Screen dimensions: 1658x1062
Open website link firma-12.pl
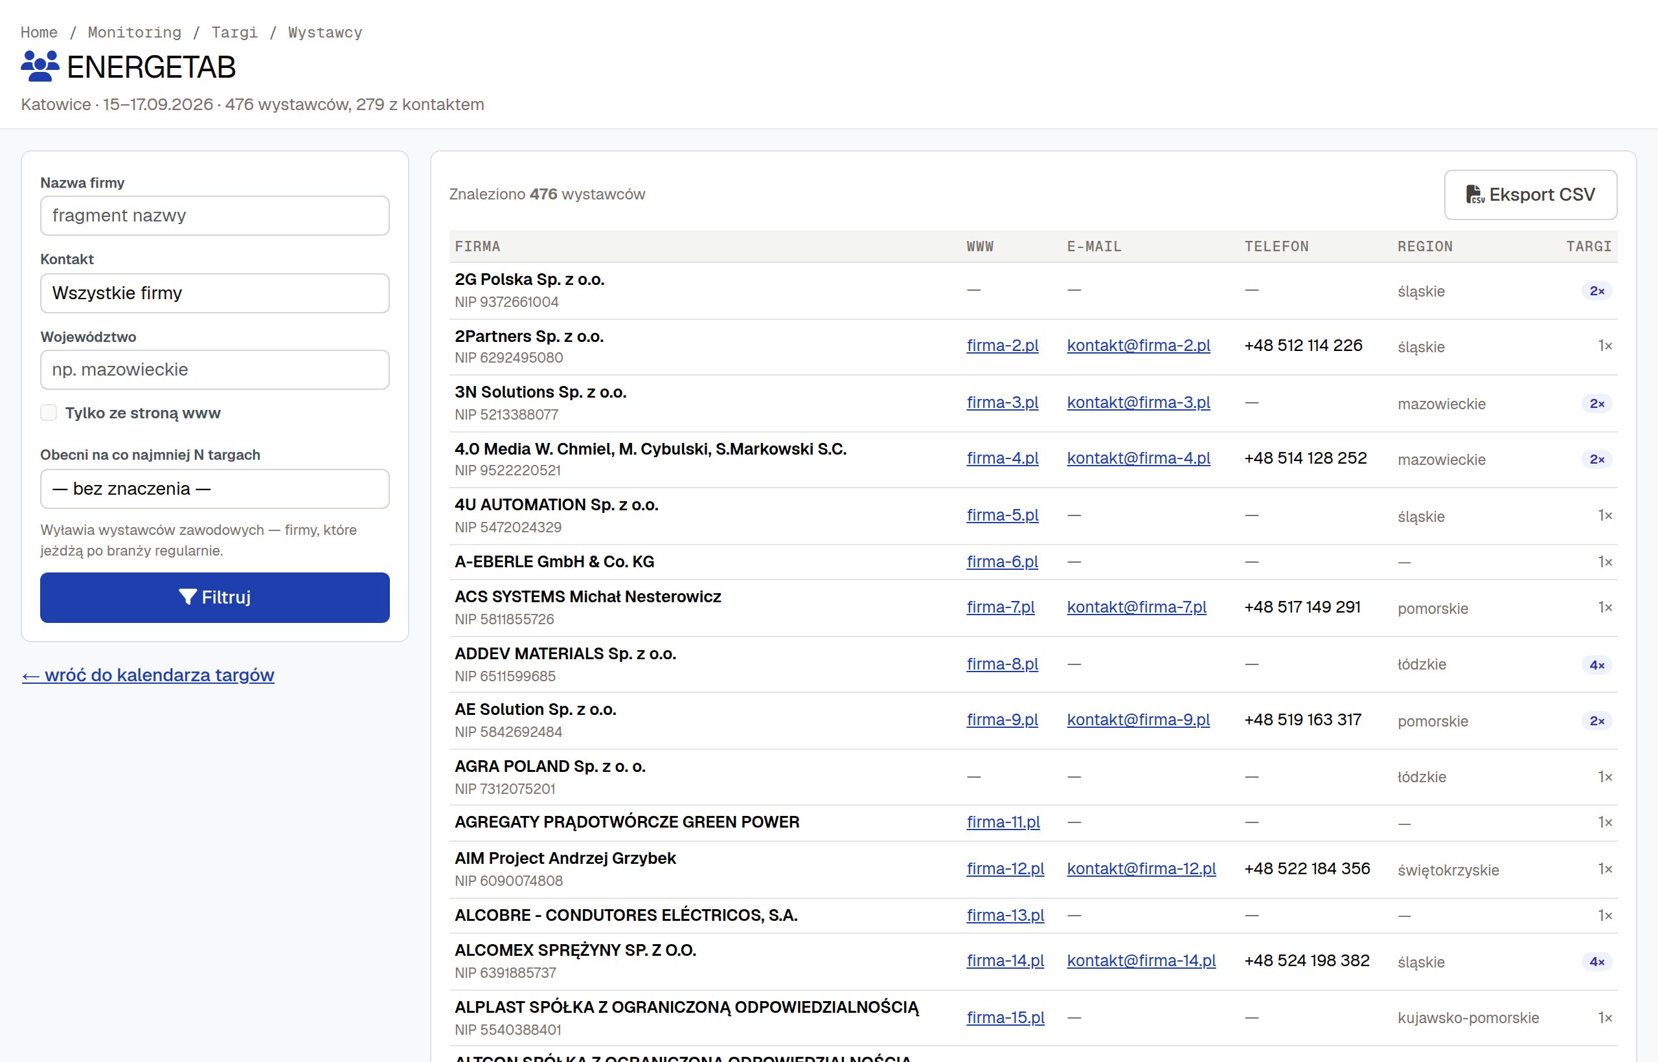coord(1006,869)
